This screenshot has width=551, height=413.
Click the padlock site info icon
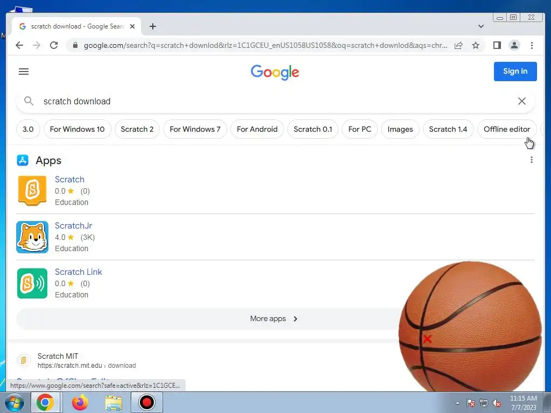75,45
